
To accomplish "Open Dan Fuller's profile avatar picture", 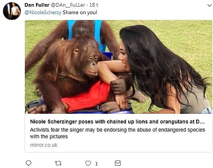I will [x=12, y=11].
